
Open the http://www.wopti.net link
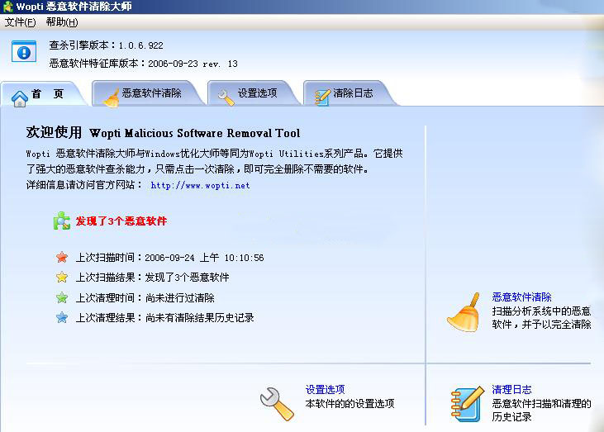click(200, 186)
